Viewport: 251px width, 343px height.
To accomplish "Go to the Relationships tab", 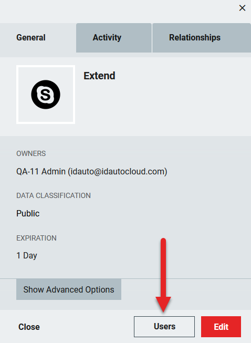I will pos(202,38).
